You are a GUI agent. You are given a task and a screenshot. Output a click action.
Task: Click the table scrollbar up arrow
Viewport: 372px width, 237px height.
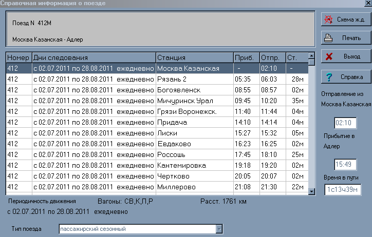(x=311, y=55)
